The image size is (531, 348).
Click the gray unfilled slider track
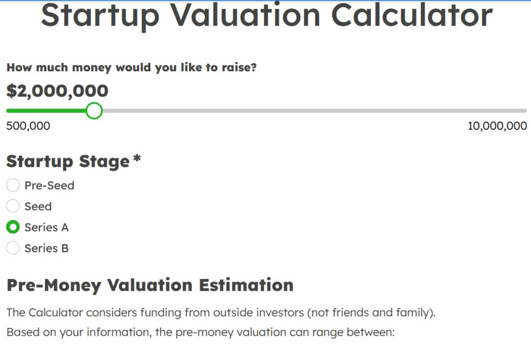pyautogui.click(x=311, y=111)
